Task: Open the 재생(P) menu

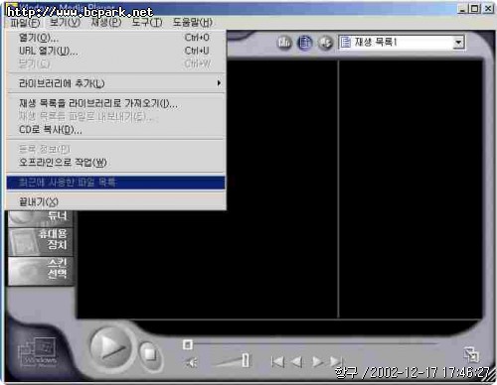Action: coord(106,23)
